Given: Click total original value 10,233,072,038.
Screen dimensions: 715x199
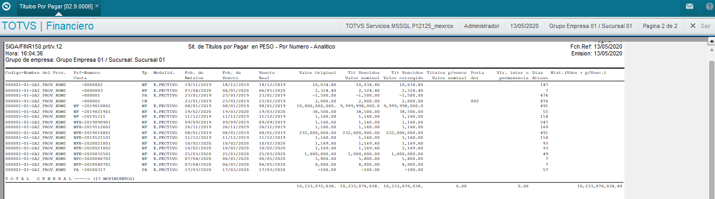Looking at the screenshot, I should click(316, 186).
